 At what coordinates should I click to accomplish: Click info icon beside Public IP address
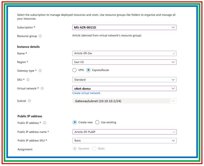click(x=44, y=123)
